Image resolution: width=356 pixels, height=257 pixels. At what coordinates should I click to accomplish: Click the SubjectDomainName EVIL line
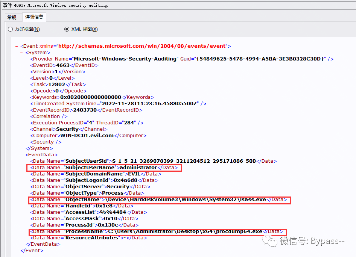[96, 174]
